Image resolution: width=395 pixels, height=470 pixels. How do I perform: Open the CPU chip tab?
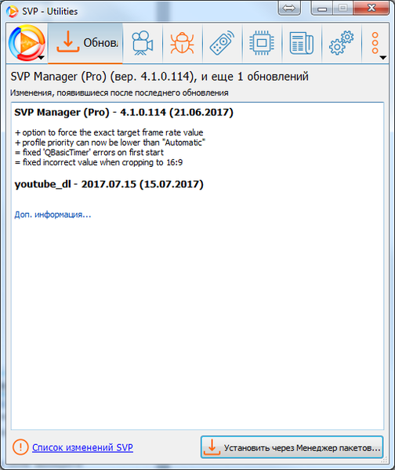coord(262,43)
